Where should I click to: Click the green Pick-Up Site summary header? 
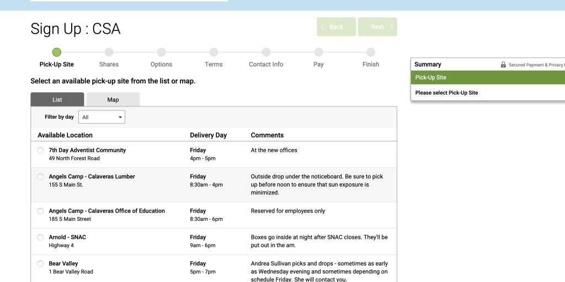488,78
